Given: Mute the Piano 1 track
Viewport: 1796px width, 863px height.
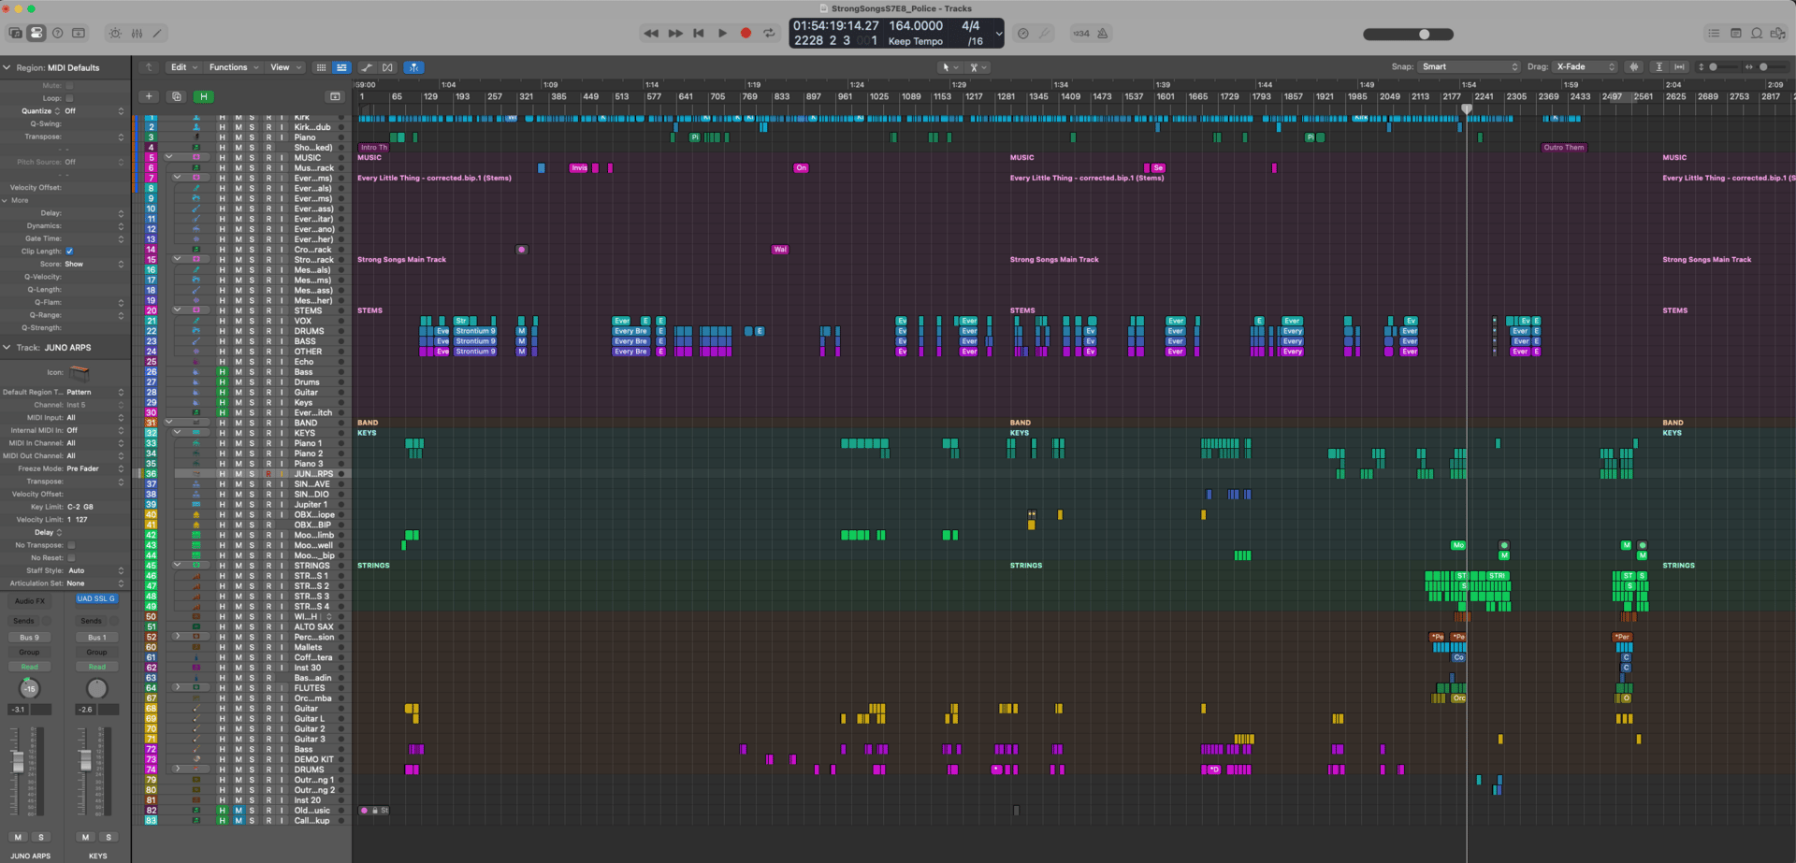Looking at the screenshot, I should point(238,443).
